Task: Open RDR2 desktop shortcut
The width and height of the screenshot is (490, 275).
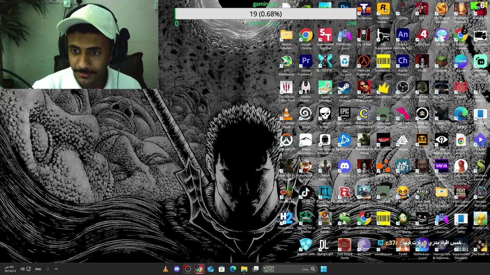Action: [x=422, y=11]
